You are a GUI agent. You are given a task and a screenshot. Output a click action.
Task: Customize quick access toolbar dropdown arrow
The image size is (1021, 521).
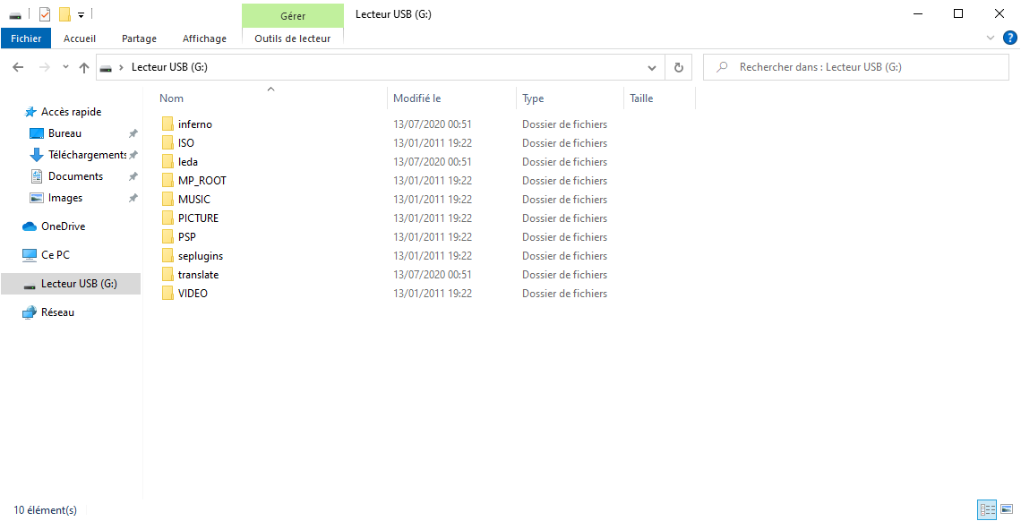coord(81,14)
